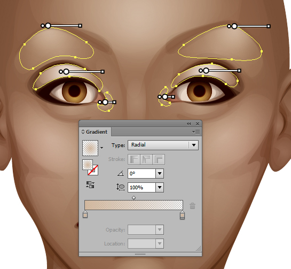Apply gradient along stroke button
The height and width of the screenshot is (269, 291).
146,159
